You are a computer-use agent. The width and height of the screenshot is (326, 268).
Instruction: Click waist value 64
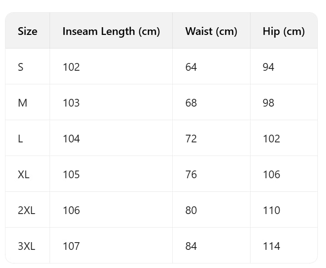click(x=191, y=67)
